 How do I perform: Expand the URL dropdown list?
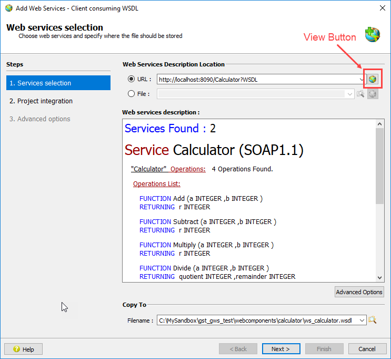click(362, 80)
